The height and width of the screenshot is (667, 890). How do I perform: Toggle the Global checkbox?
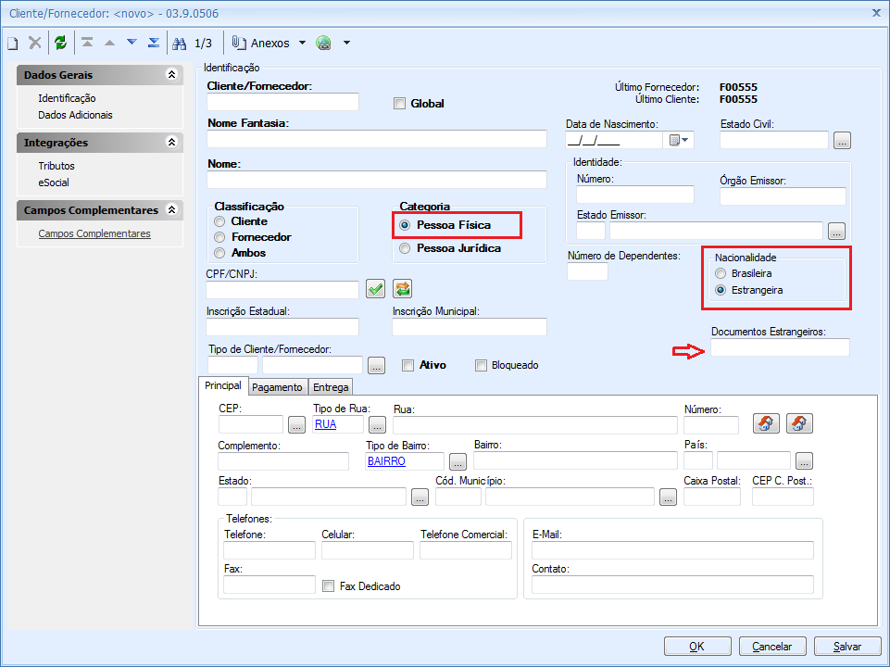pyautogui.click(x=399, y=104)
